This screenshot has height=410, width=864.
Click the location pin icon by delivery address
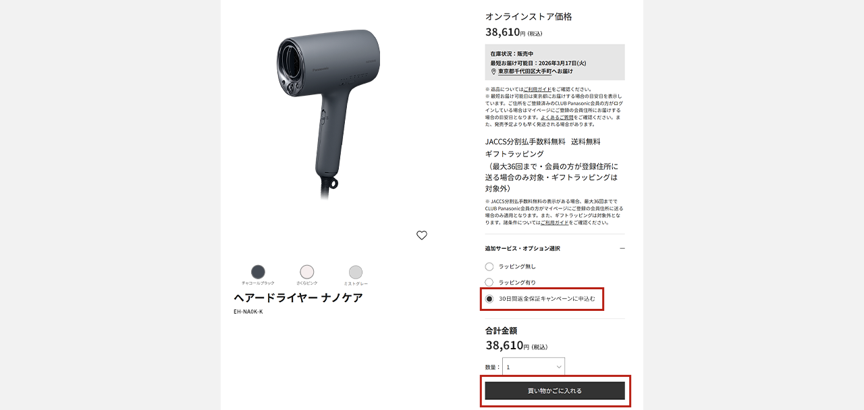[x=493, y=71]
